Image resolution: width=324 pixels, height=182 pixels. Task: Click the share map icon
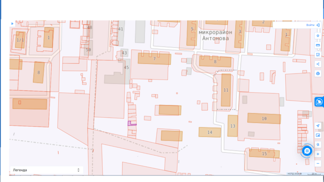(318, 64)
